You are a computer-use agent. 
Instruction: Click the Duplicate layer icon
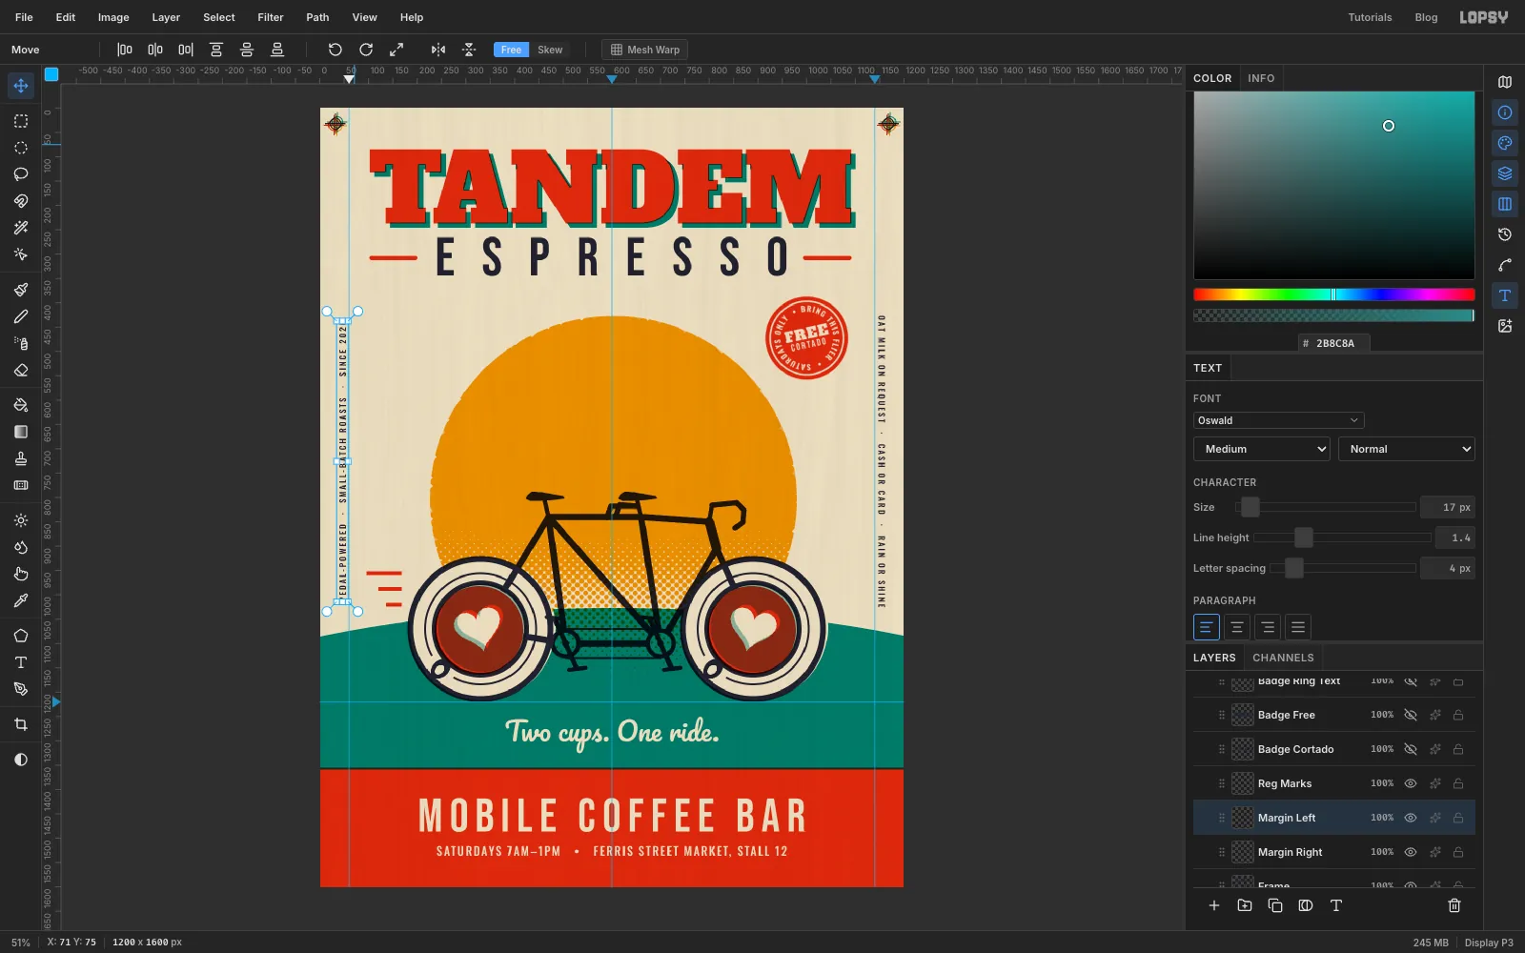(1275, 905)
